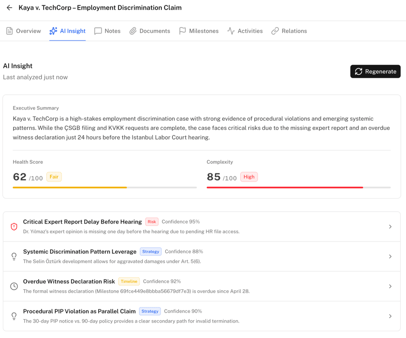Open the Overview tab

pos(24,31)
